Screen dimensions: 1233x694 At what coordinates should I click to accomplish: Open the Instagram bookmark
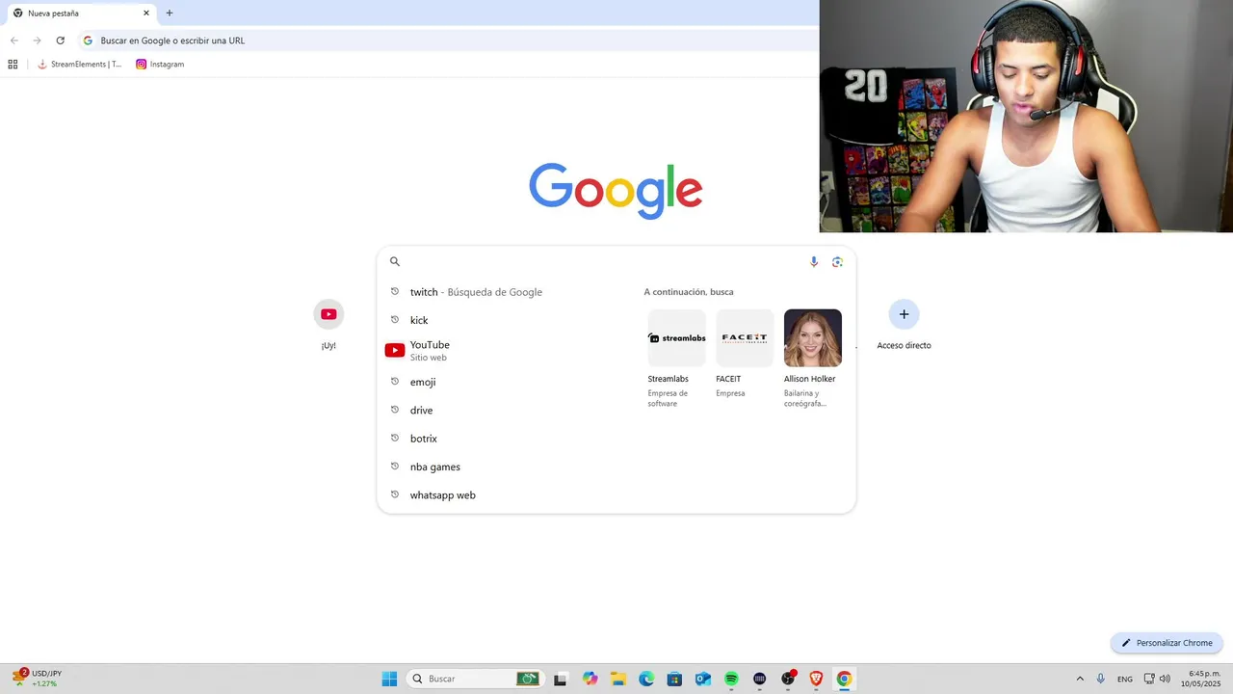click(x=160, y=65)
